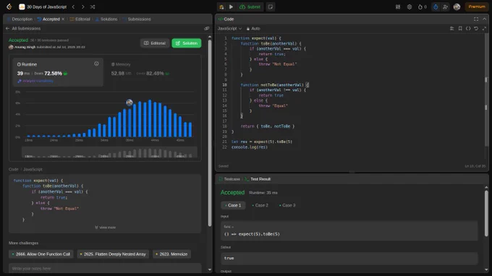The height and width of the screenshot is (276, 492).
Task: Go back to All Submissions
Action: click(23, 28)
